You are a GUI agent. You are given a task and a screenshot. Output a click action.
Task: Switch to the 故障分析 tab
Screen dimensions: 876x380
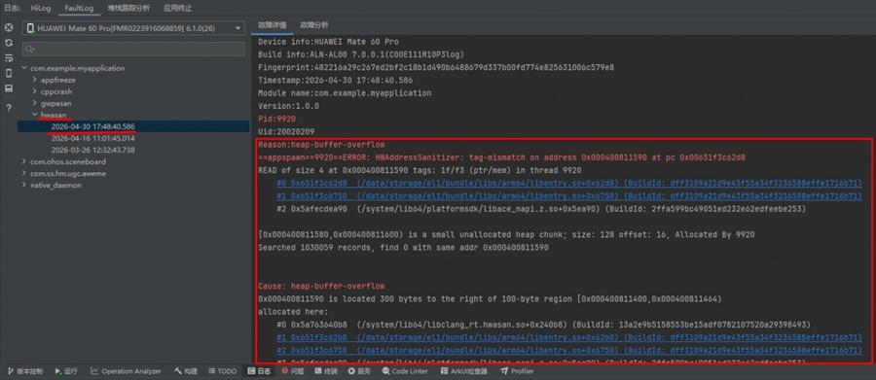[314, 25]
